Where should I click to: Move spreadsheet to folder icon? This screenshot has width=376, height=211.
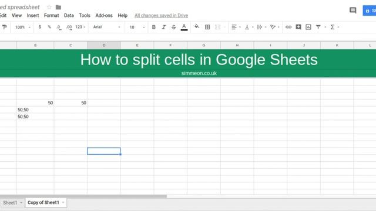(58, 7)
